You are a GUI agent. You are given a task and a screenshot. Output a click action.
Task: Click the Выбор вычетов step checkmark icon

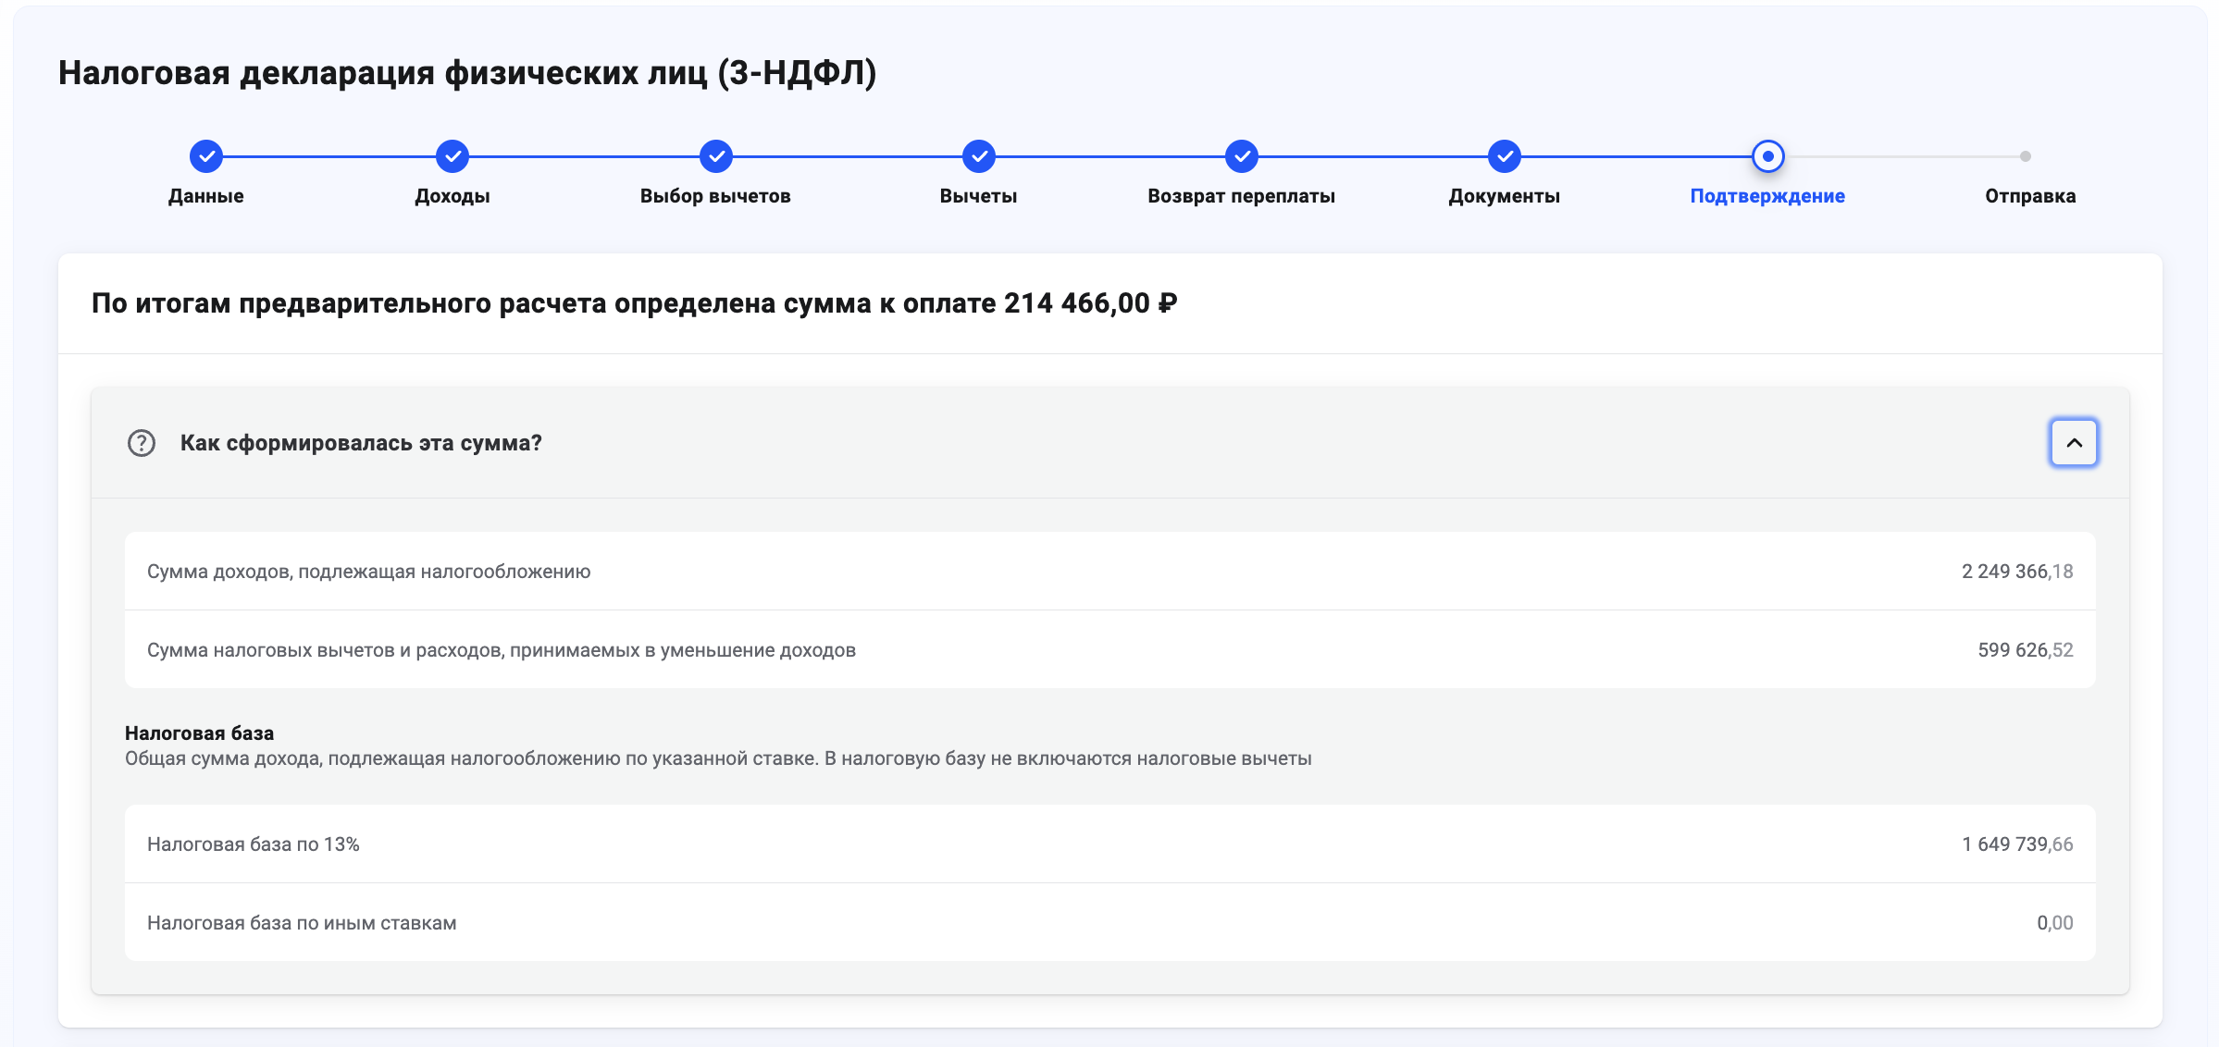pos(715,156)
